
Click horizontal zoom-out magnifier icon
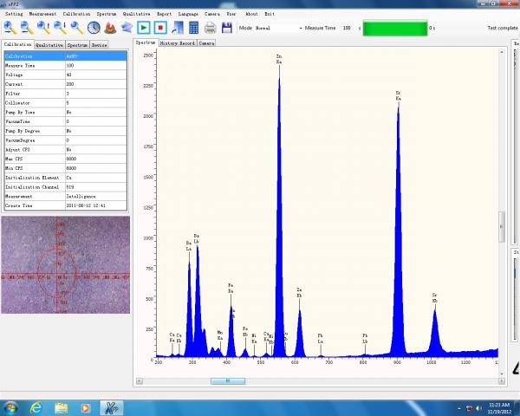click(x=27, y=28)
